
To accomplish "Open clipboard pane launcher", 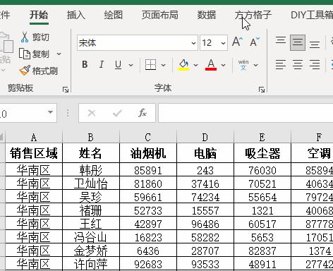I will click(66, 90).
